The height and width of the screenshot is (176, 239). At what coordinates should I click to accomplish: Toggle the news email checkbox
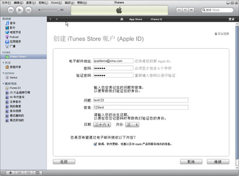pyautogui.click(x=95, y=144)
